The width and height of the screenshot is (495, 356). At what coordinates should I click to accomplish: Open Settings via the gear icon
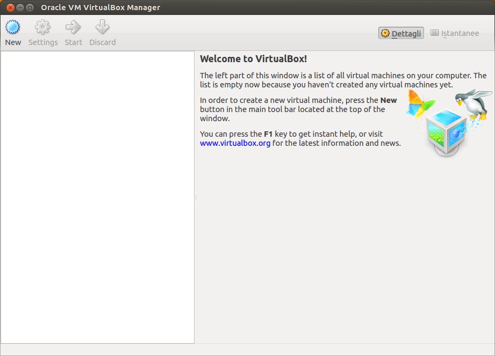pos(42,27)
